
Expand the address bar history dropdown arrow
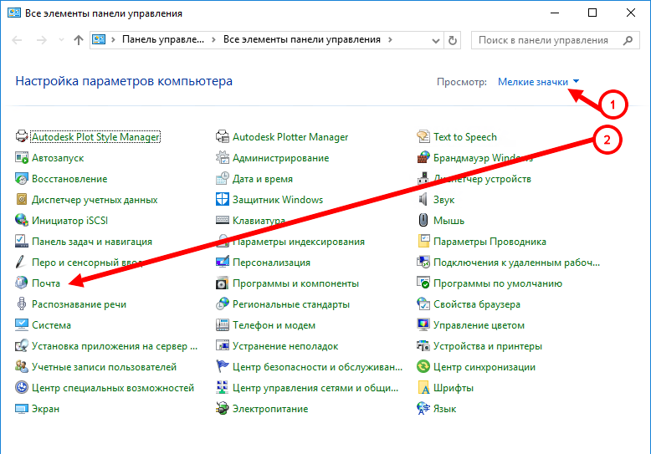pos(436,40)
